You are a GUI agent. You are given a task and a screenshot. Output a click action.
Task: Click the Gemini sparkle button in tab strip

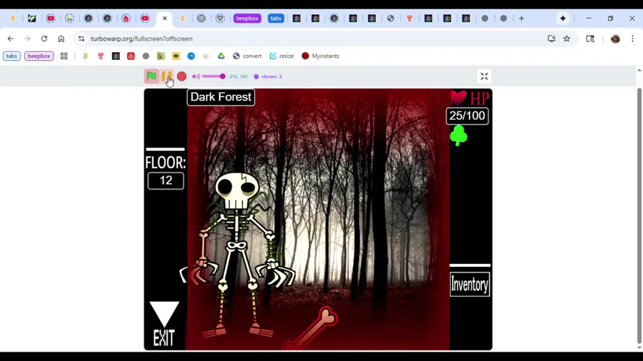pyautogui.click(x=563, y=19)
